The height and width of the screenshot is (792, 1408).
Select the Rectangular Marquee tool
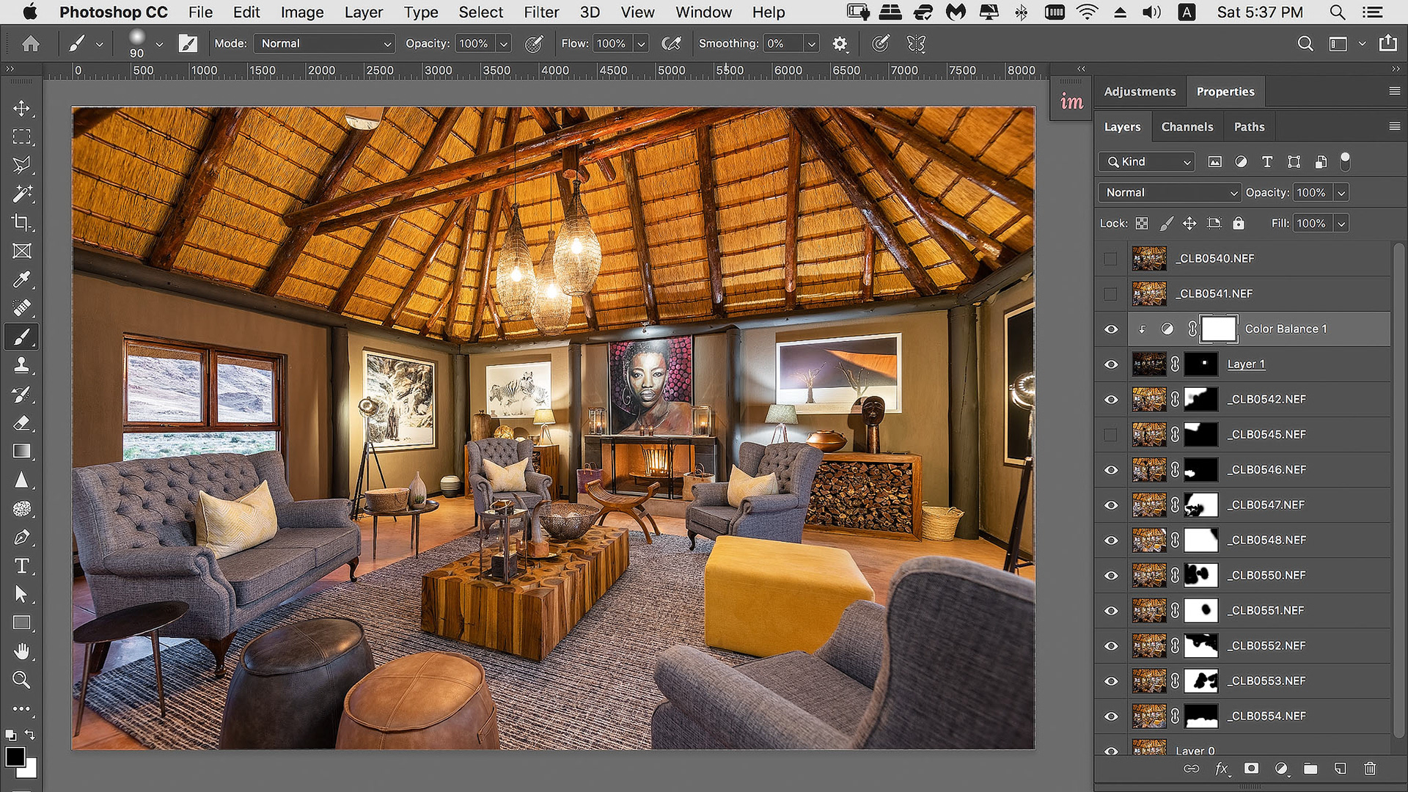coord(21,137)
